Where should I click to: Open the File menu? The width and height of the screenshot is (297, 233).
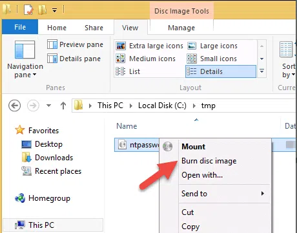click(20, 27)
